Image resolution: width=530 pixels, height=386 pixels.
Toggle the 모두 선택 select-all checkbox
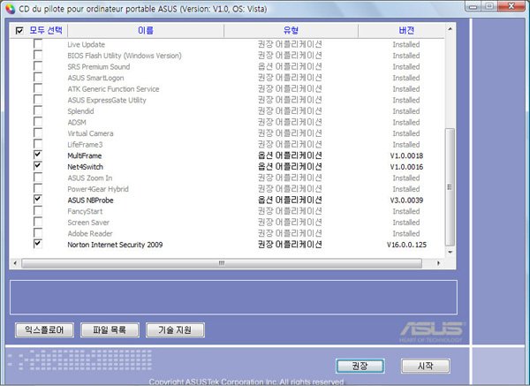coord(19,31)
